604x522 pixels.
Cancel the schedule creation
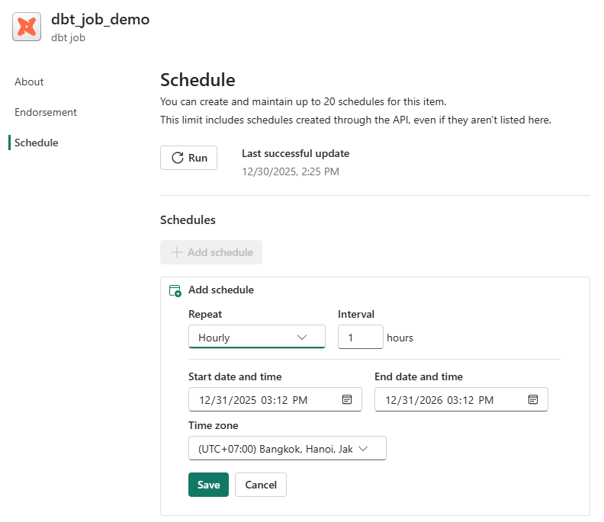click(261, 485)
